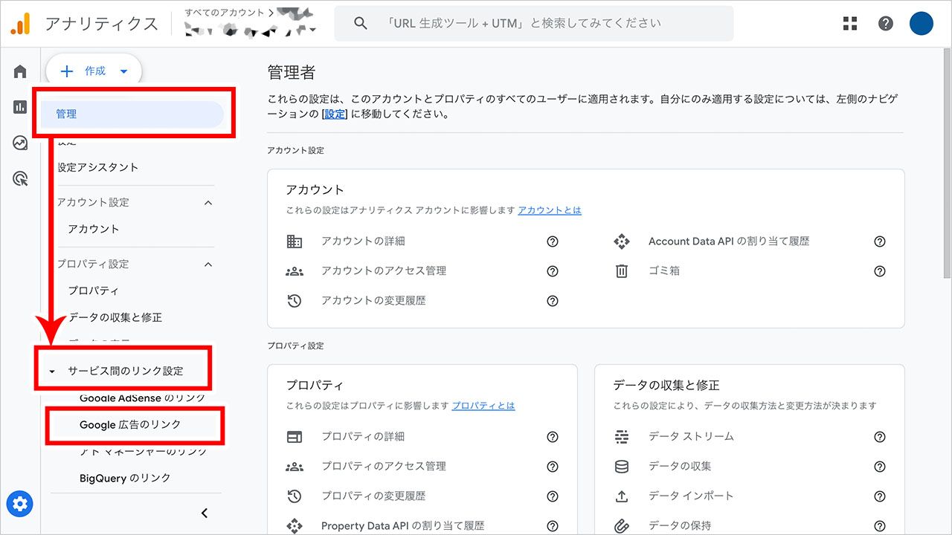Open your profile avatar in the top right
This screenshot has width=952, height=535.
(x=921, y=23)
